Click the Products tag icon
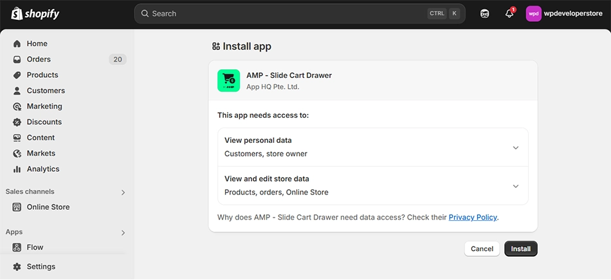Viewport: 611px width, 280px height. (x=17, y=75)
